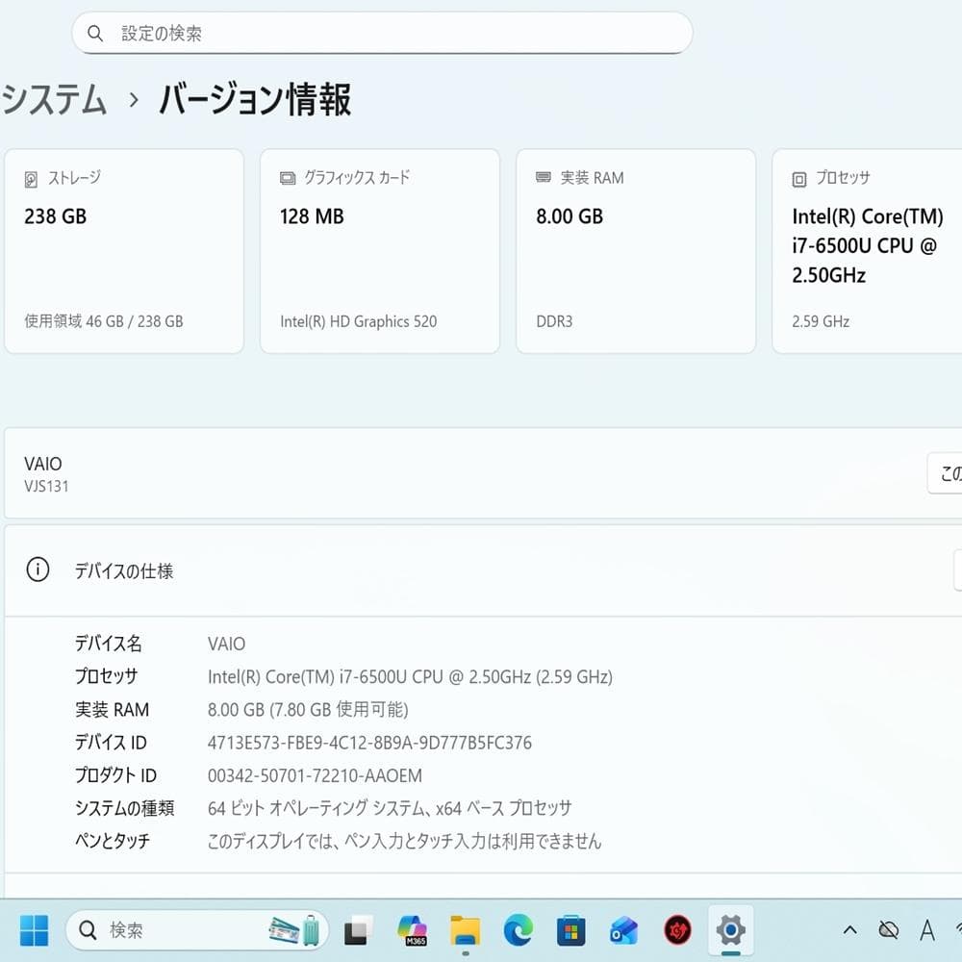Viewport: 962px width, 962px height.
Task: Click the active Settings gear in the taskbar
Action: pyautogui.click(x=730, y=930)
